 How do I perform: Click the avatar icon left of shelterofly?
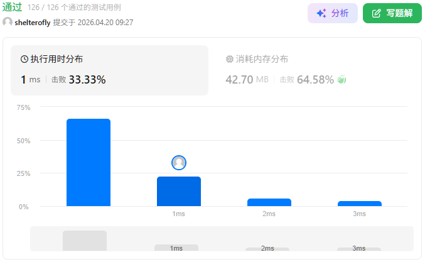pyautogui.click(x=8, y=23)
